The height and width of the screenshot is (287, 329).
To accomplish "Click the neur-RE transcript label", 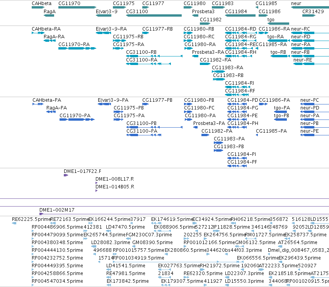I will pyautogui.click(x=303, y=60).
